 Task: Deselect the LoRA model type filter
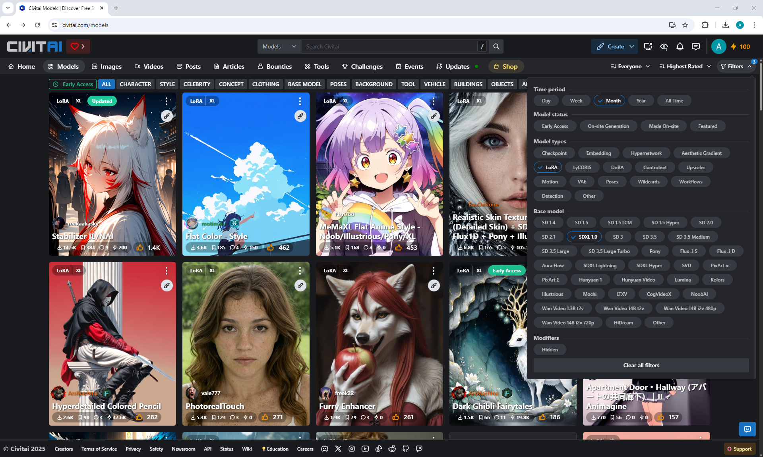547,168
